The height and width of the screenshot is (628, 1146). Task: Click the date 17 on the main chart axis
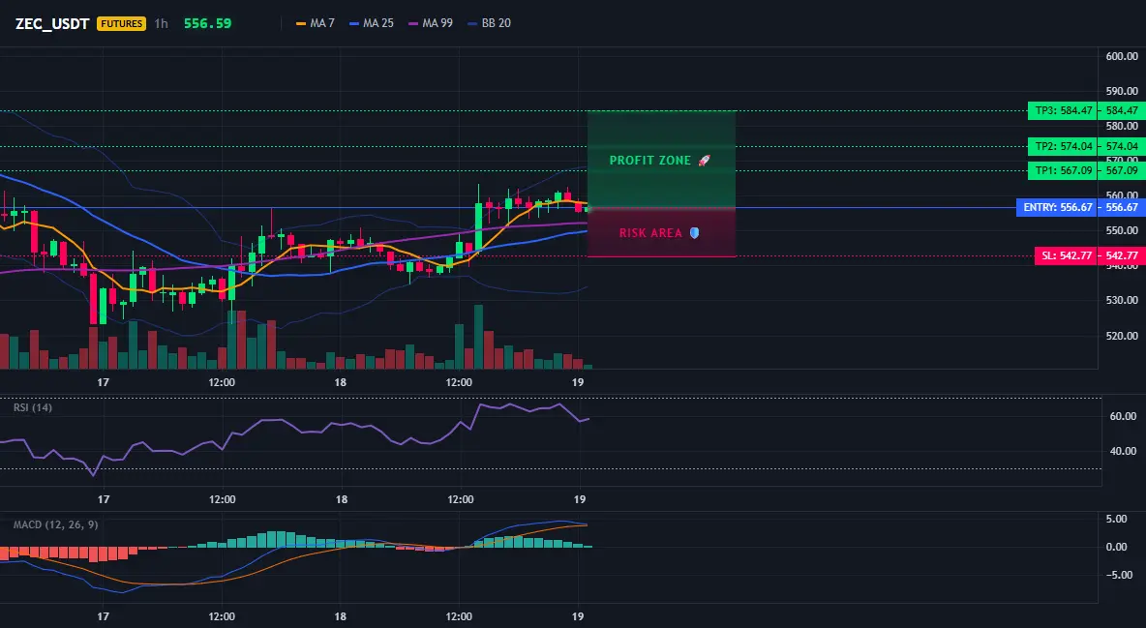[103, 382]
